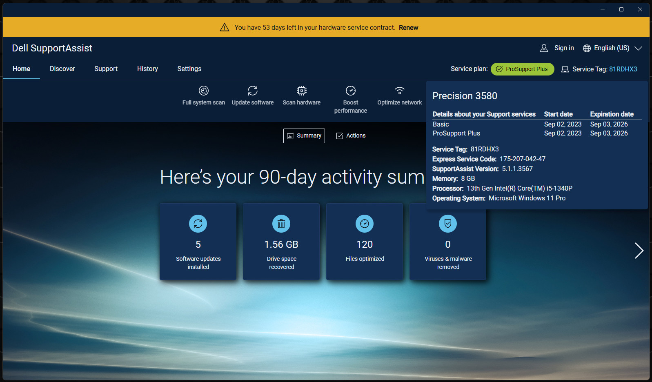
Task: Select the Optimize network wifi icon
Action: [400, 91]
